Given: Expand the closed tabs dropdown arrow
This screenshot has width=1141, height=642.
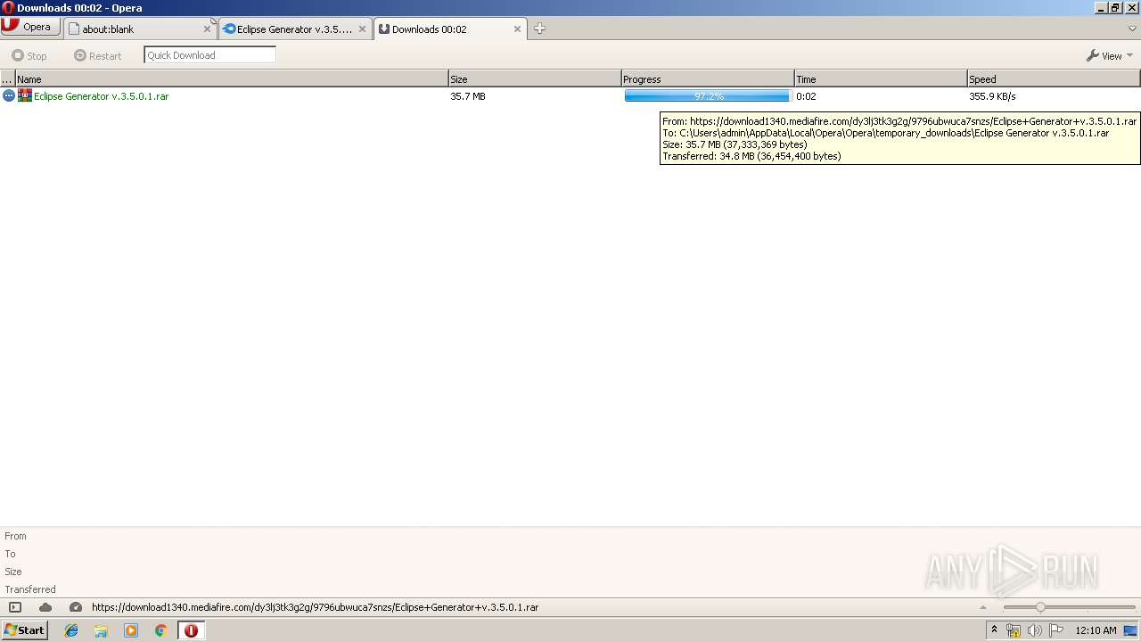Looking at the screenshot, I should click(1132, 29).
